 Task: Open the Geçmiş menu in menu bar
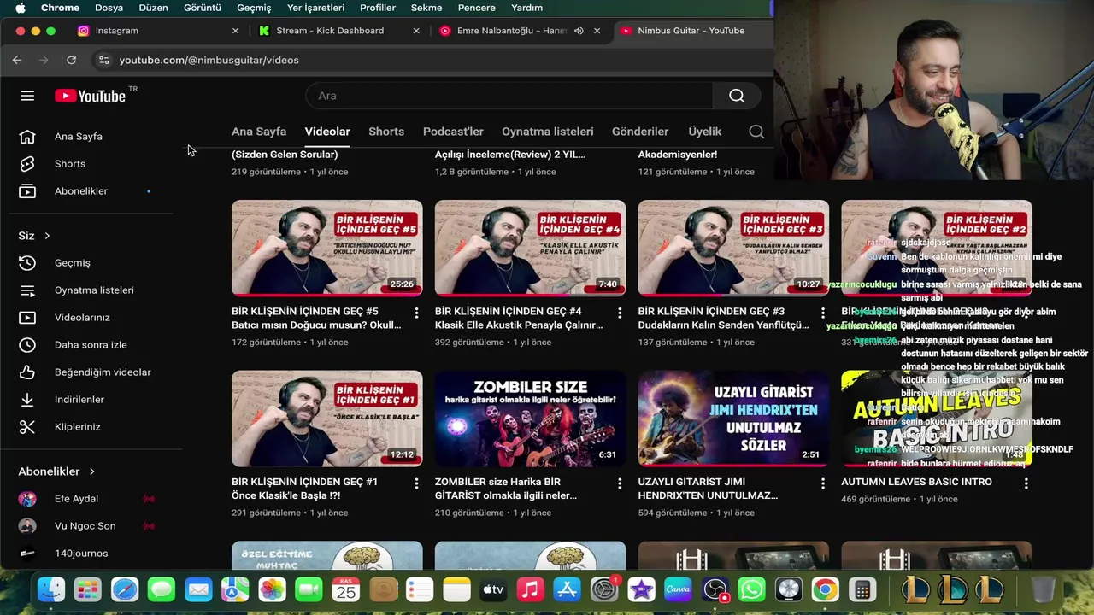click(254, 8)
